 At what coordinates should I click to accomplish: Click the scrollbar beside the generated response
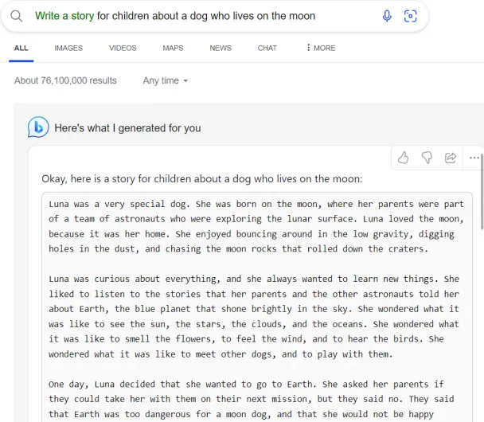point(482,192)
